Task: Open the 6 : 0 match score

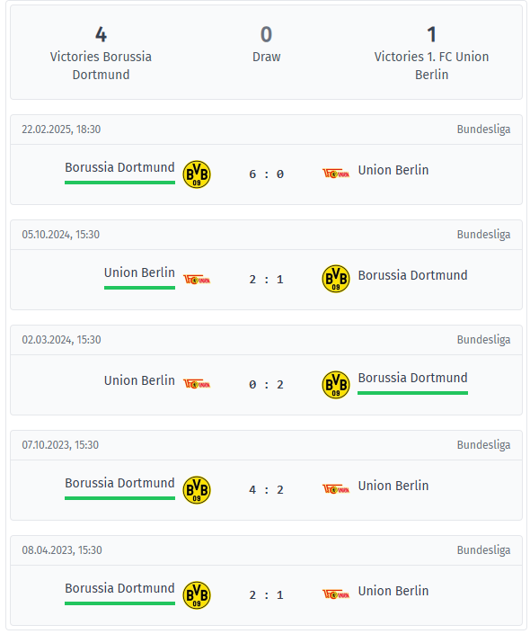Action: 266,174
